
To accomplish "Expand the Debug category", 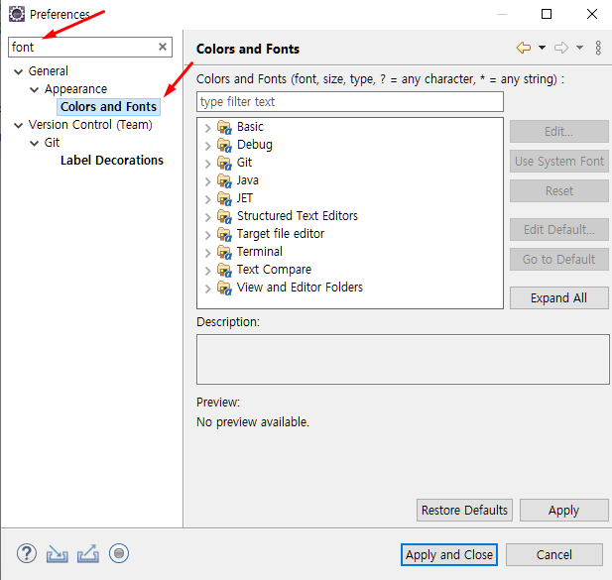I will [x=207, y=146].
